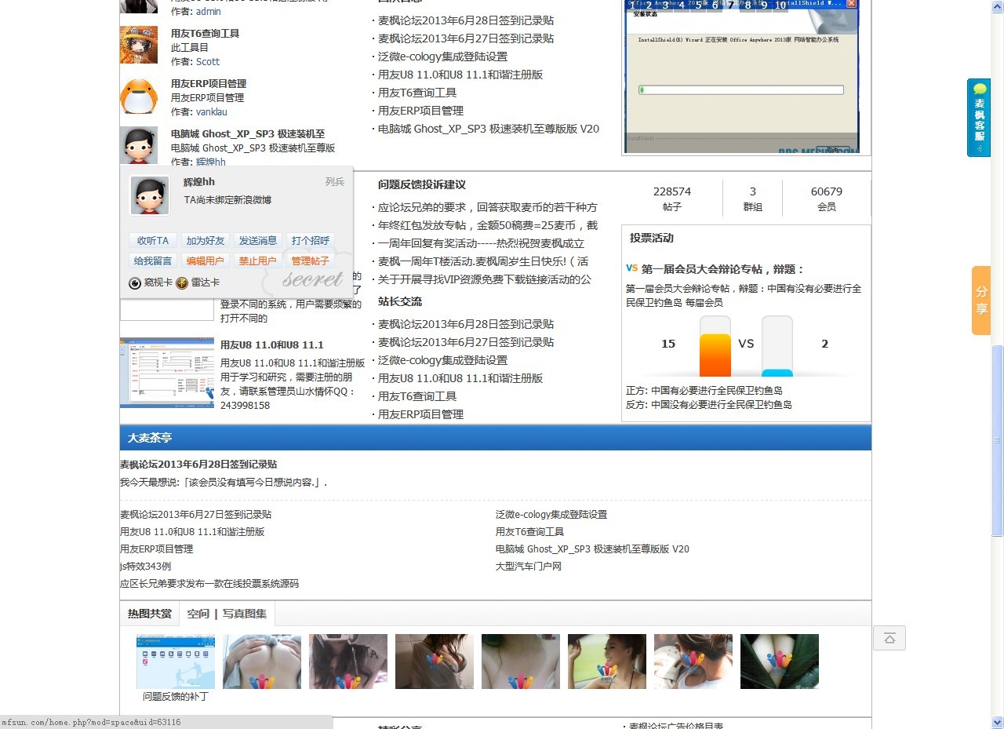This screenshot has width=1004, height=729.
Task: Click 打个招呼 button in user card
Action: point(311,241)
